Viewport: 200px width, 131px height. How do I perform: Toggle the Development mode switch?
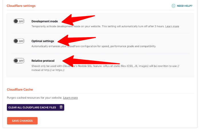(19, 21)
